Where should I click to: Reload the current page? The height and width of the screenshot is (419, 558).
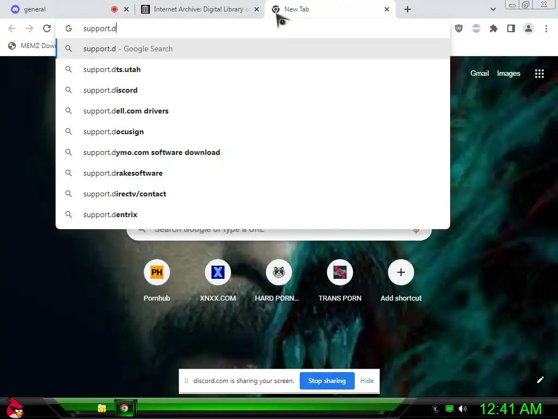pos(47,28)
